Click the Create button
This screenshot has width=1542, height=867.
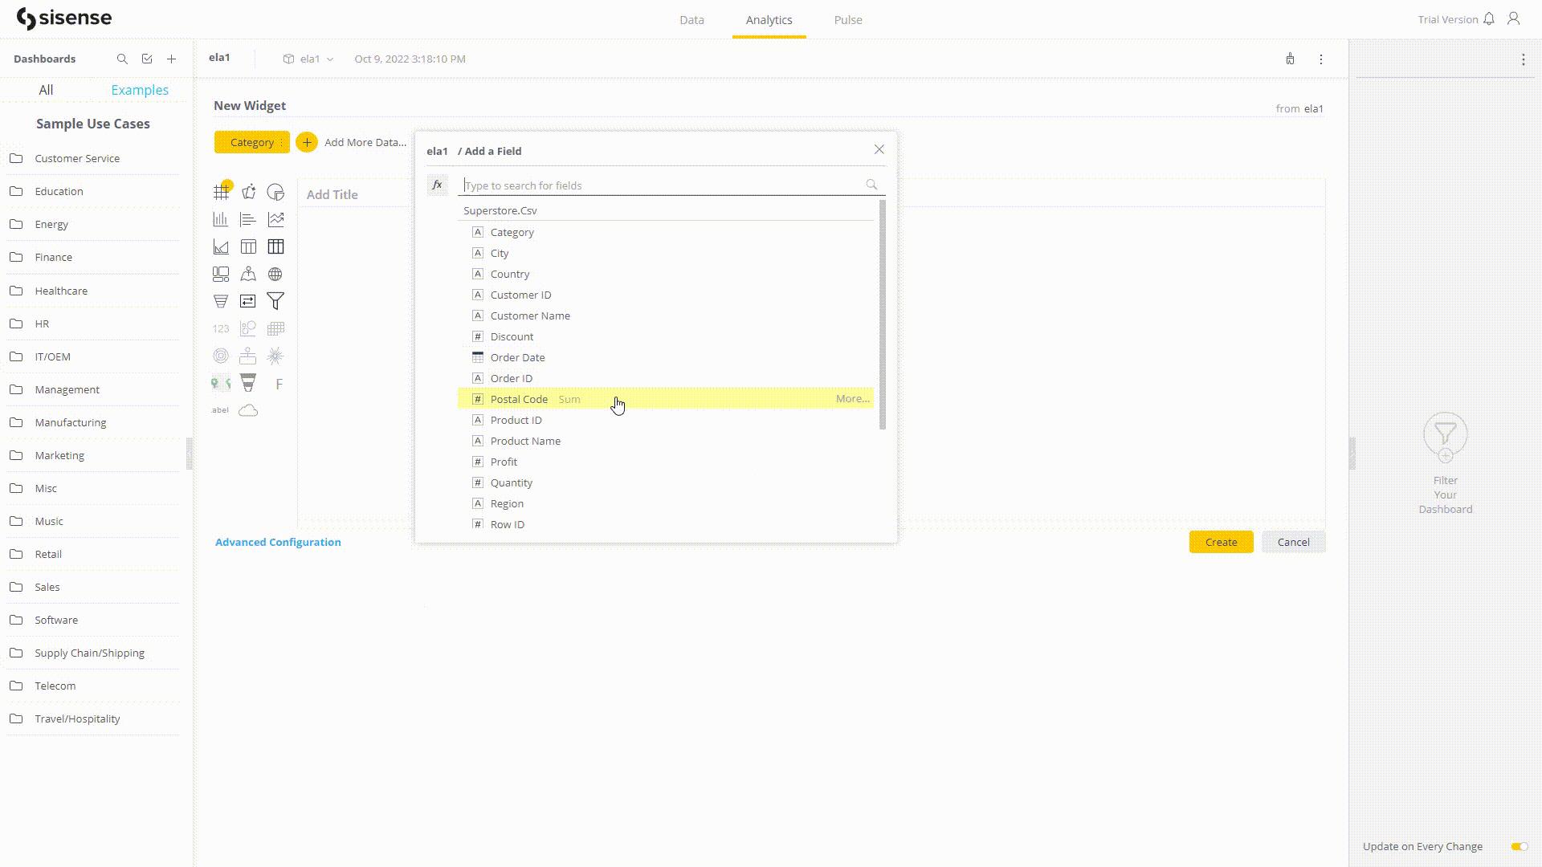click(1220, 542)
